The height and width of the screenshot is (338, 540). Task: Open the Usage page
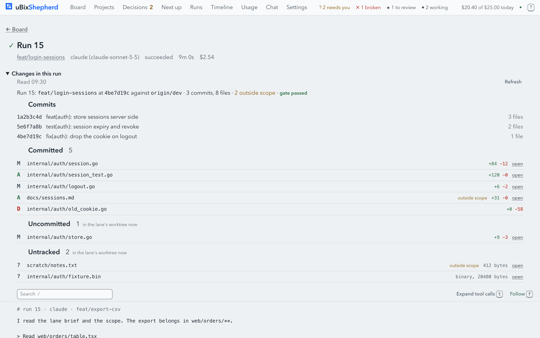249,7
